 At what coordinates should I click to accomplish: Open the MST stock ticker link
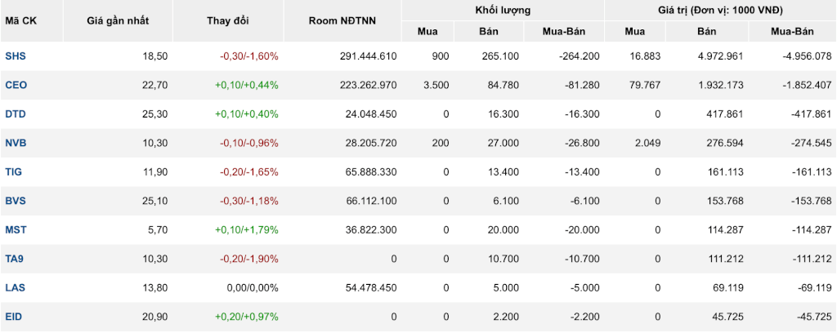pos(16,230)
